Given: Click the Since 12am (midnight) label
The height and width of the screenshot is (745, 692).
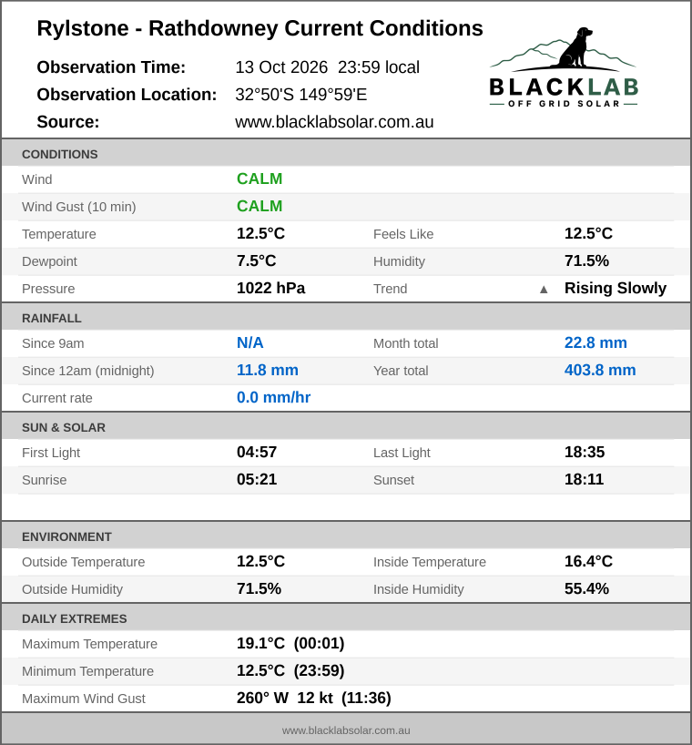Looking at the screenshot, I should [x=87, y=371].
